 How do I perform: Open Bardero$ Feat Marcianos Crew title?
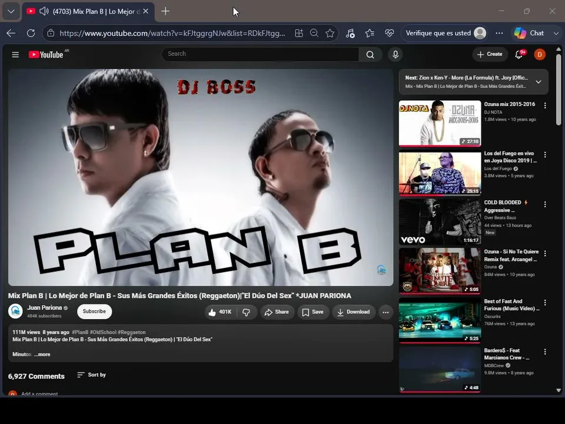(x=507, y=354)
